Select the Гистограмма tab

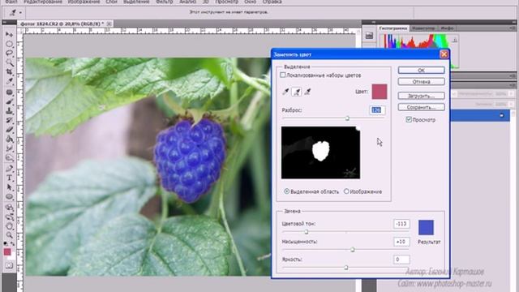(x=393, y=28)
